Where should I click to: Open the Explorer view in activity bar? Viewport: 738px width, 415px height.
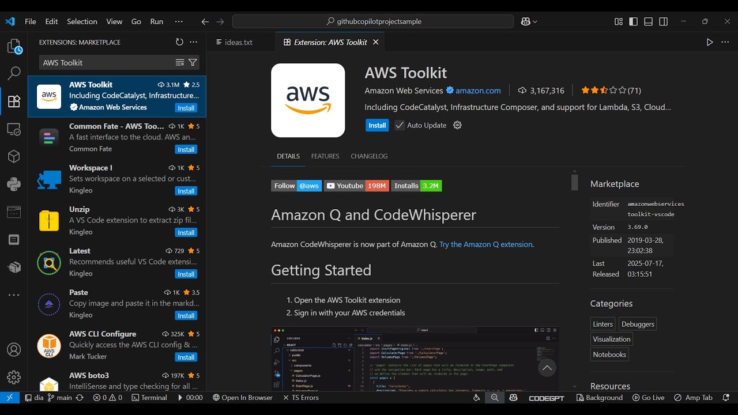[x=14, y=46]
